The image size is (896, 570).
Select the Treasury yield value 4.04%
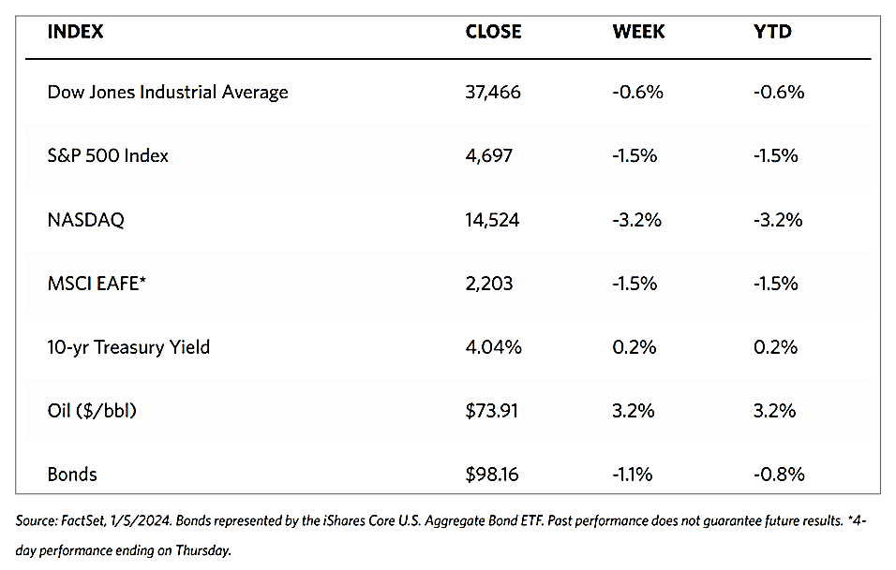494,347
